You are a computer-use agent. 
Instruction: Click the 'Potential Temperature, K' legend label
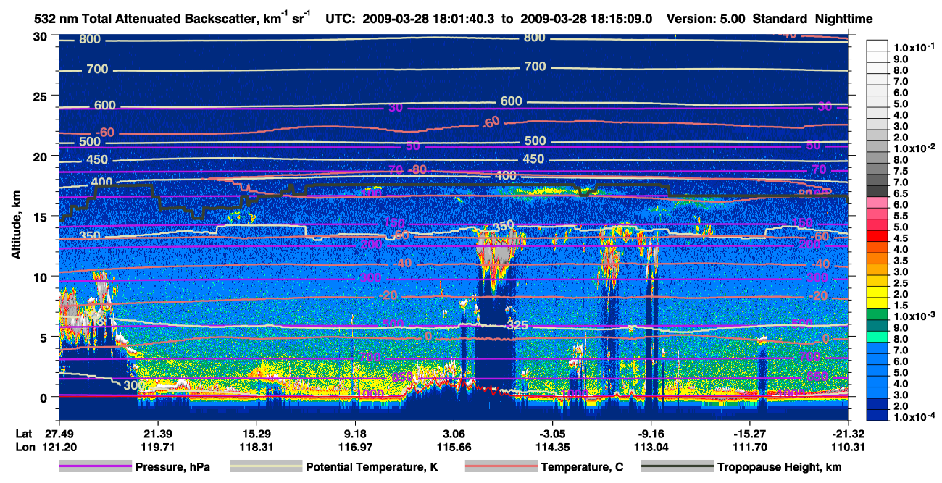[372, 467]
